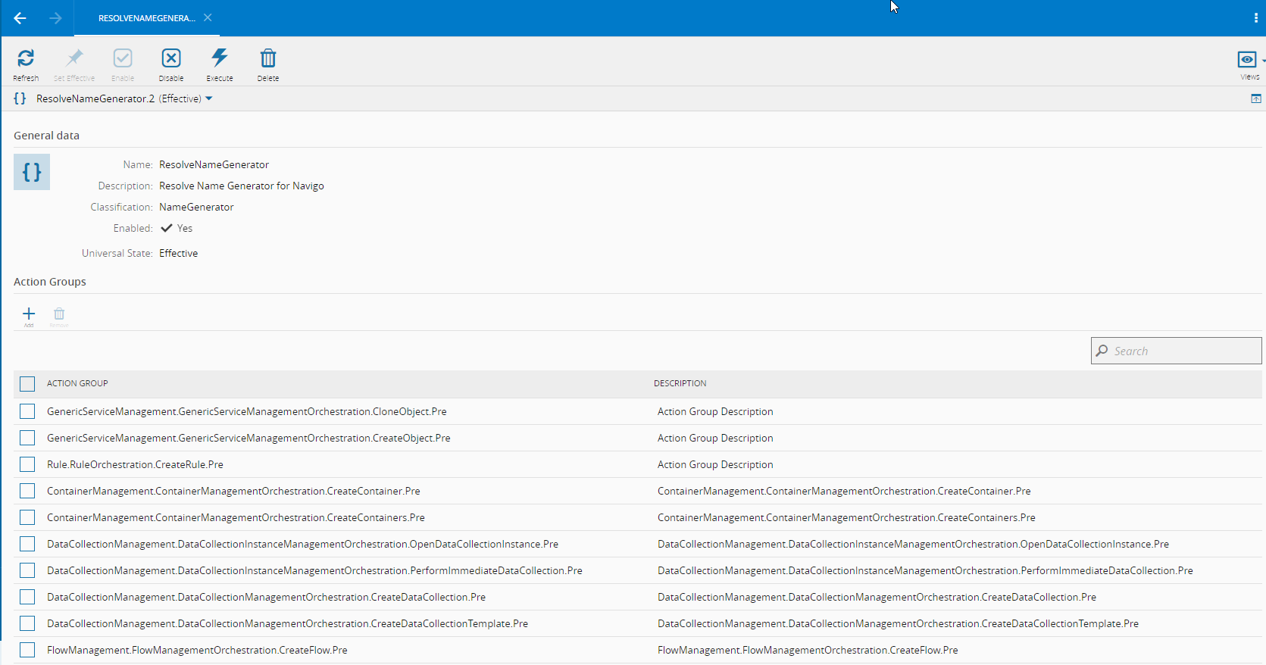Click the collapse header icon at right
This screenshot has width=1266, height=665.
click(x=1256, y=98)
